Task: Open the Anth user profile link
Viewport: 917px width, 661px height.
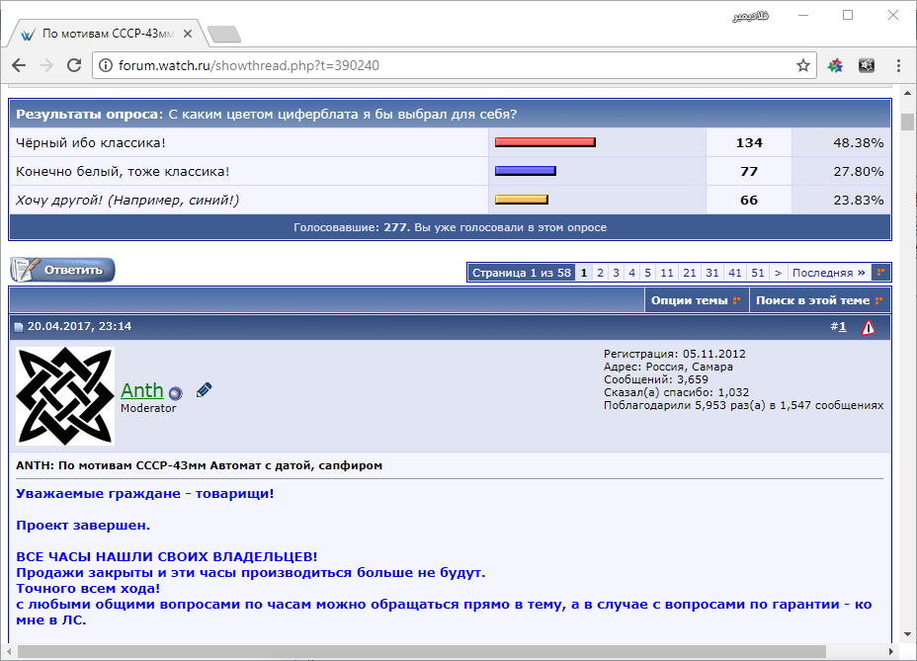Action: pos(141,391)
